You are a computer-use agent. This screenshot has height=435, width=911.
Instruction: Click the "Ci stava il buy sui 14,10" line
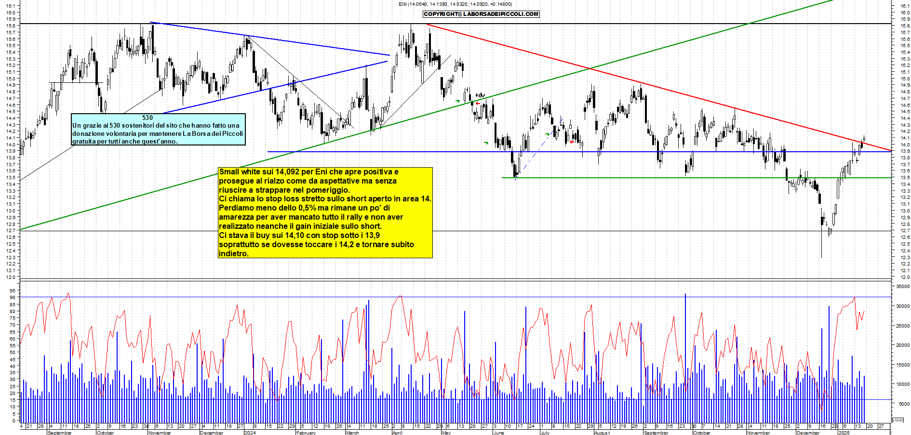[299, 236]
